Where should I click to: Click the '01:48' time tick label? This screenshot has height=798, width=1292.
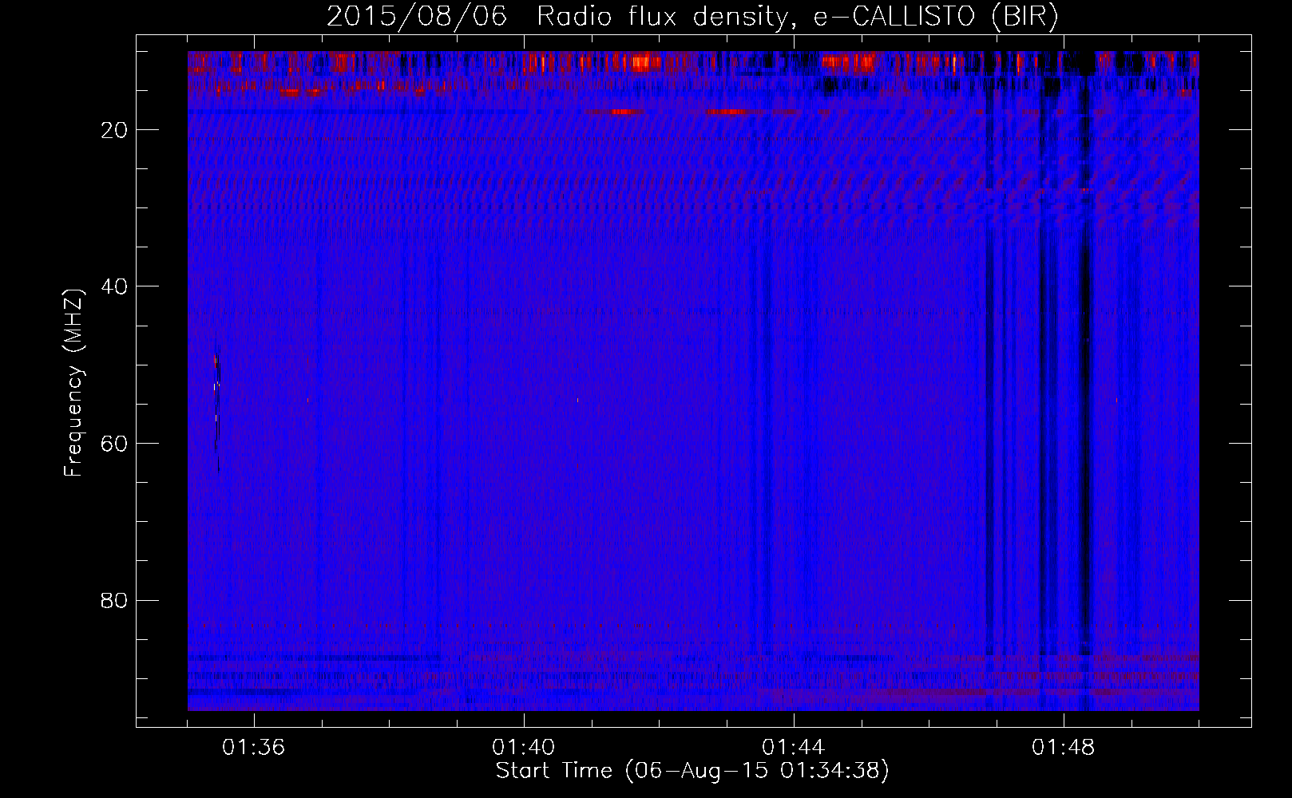coord(1064,748)
